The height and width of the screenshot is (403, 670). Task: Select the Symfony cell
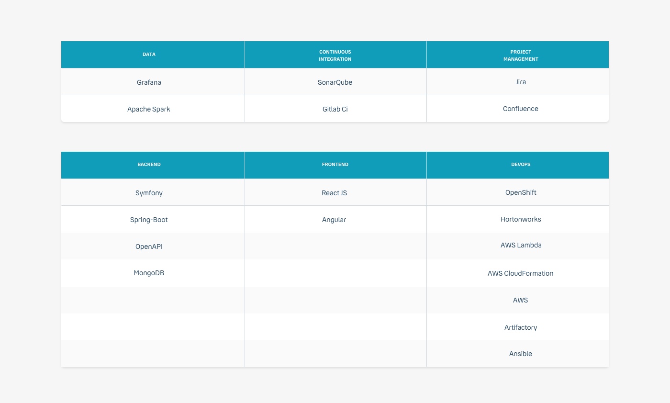(153, 192)
